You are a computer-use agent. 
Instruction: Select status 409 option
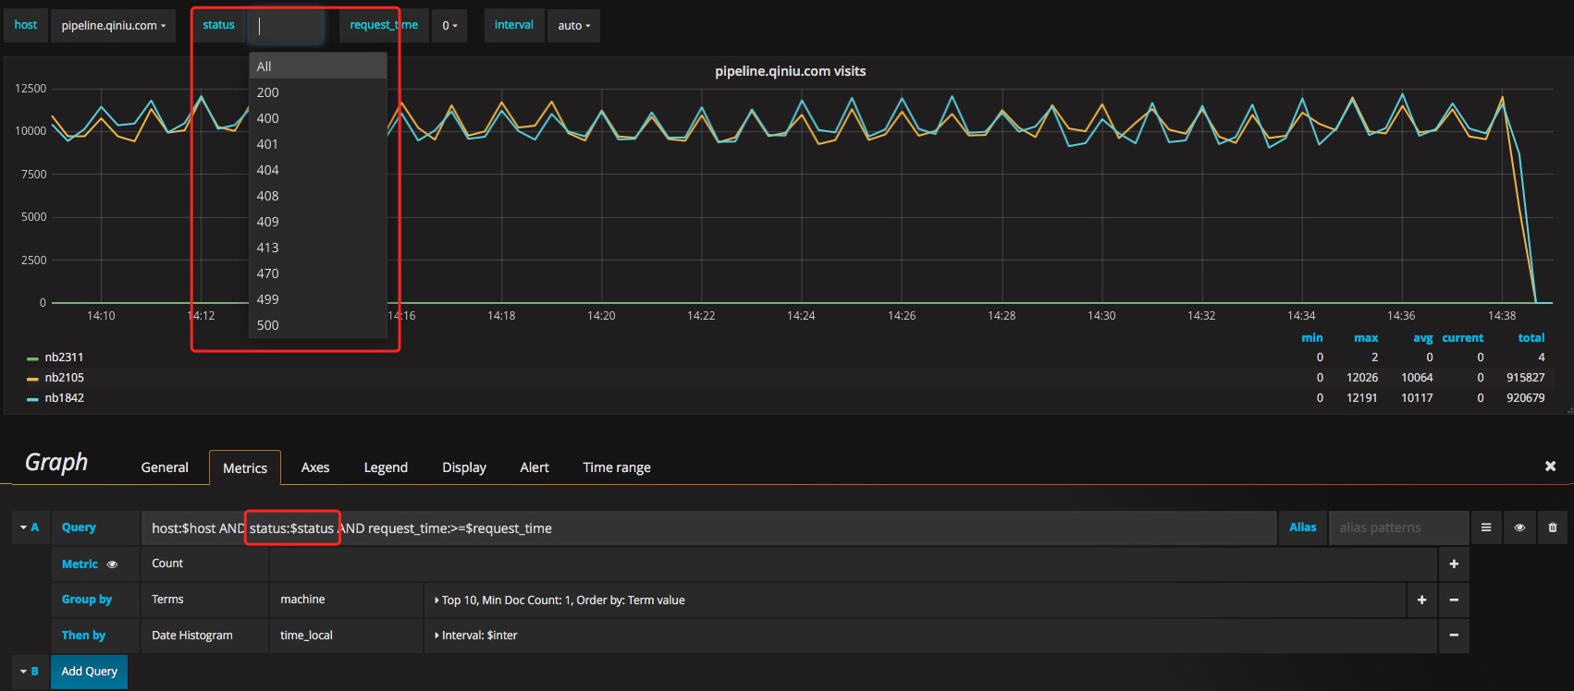318,222
